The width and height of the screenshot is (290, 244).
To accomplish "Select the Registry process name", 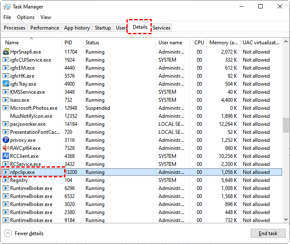I will pyautogui.click(x=19, y=180).
